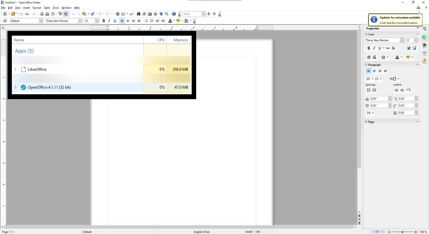Click Decrease Indent in formatting toolbar

pyautogui.click(x=157, y=21)
